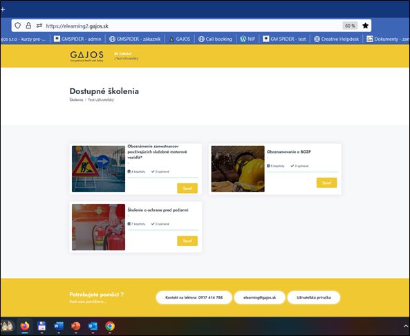Open the Creative Helpdesk bookmark
The width and height of the screenshot is (410, 336).
pyautogui.click(x=336, y=39)
